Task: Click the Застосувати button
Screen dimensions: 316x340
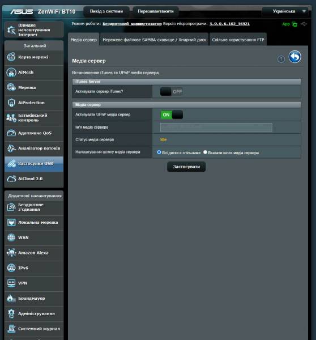Action: [x=186, y=167]
